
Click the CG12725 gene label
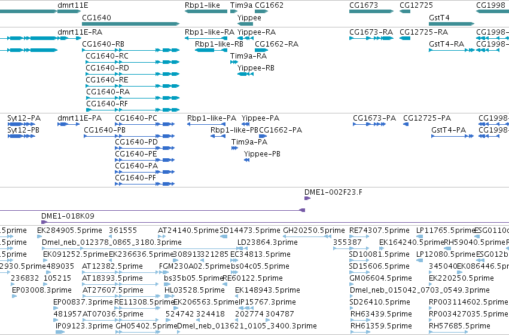[416, 5]
